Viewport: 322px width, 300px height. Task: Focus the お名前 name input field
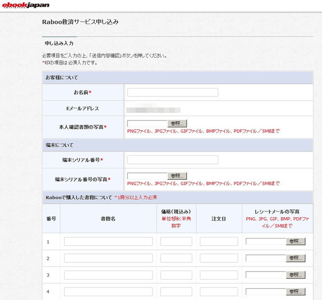click(x=173, y=92)
